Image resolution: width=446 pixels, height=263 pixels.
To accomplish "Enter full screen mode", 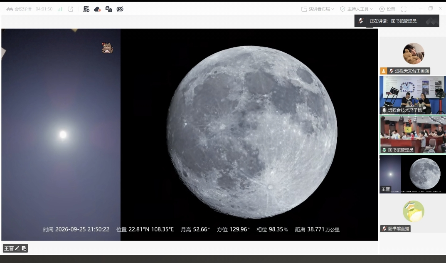I will point(404,9).
